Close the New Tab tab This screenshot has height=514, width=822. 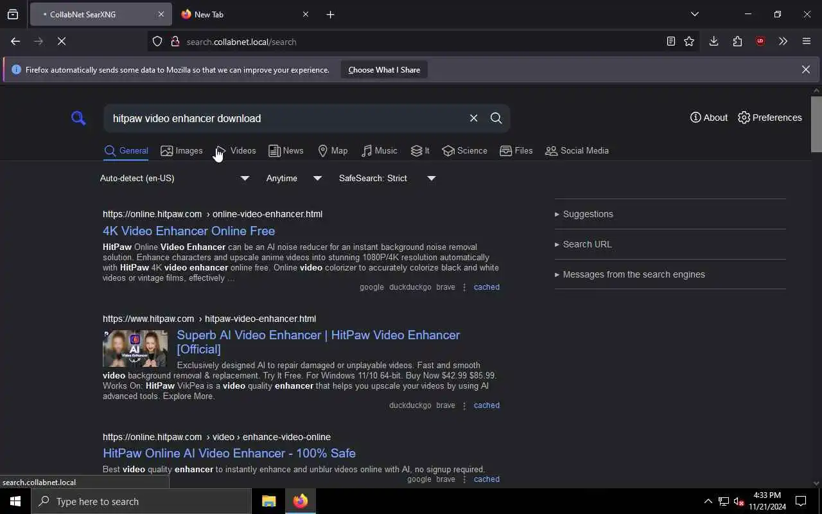(306, 14)
